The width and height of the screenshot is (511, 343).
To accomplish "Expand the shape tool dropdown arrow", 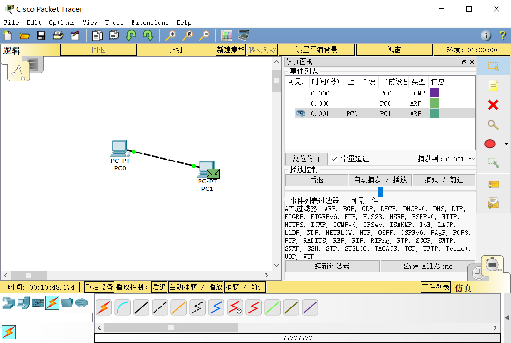I will coord(506,144).
